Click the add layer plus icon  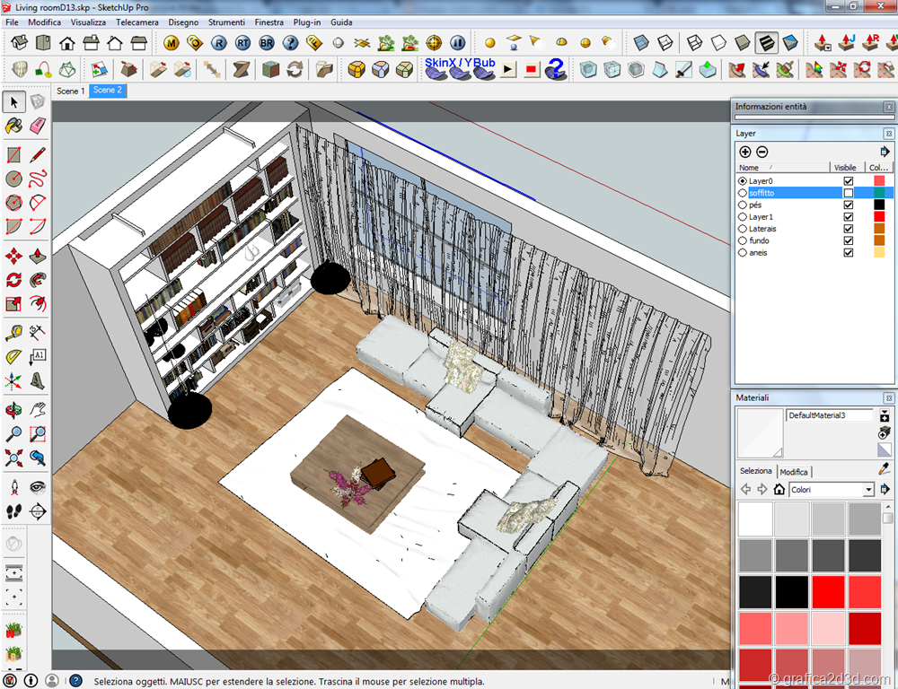click(x=745, y=153)
